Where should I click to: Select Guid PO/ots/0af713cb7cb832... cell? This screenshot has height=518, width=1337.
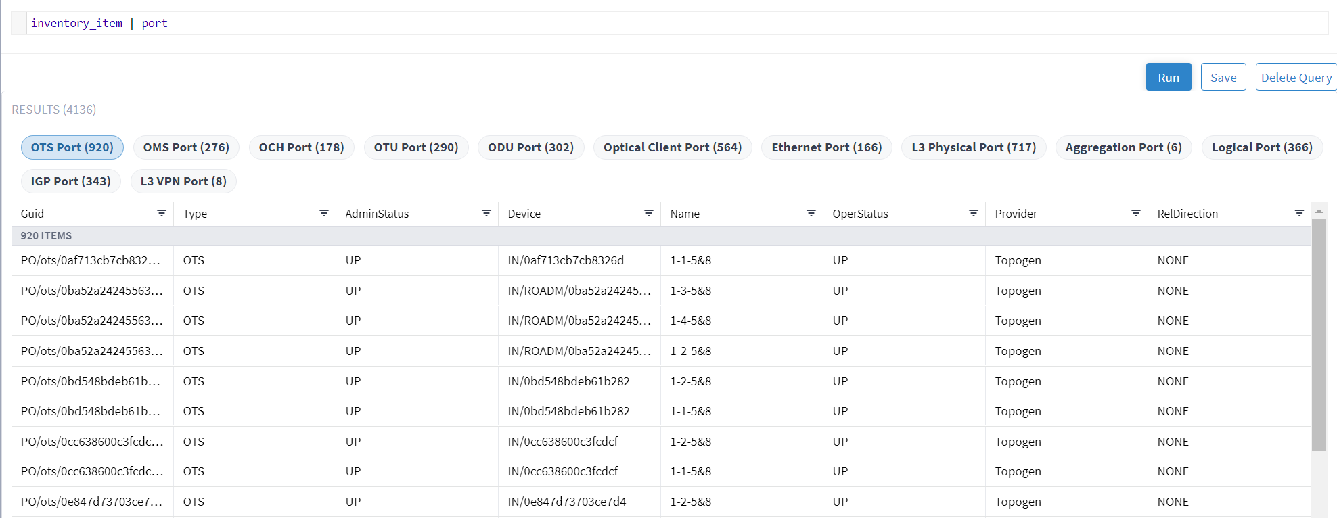92,260
